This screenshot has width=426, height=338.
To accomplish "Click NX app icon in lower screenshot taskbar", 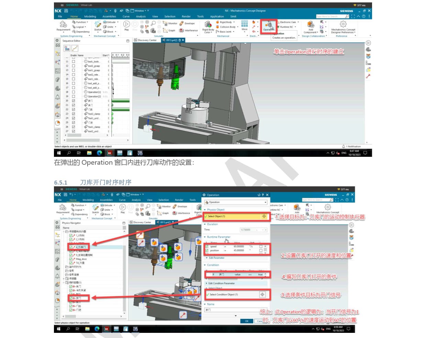I will (x=106, y=329).
